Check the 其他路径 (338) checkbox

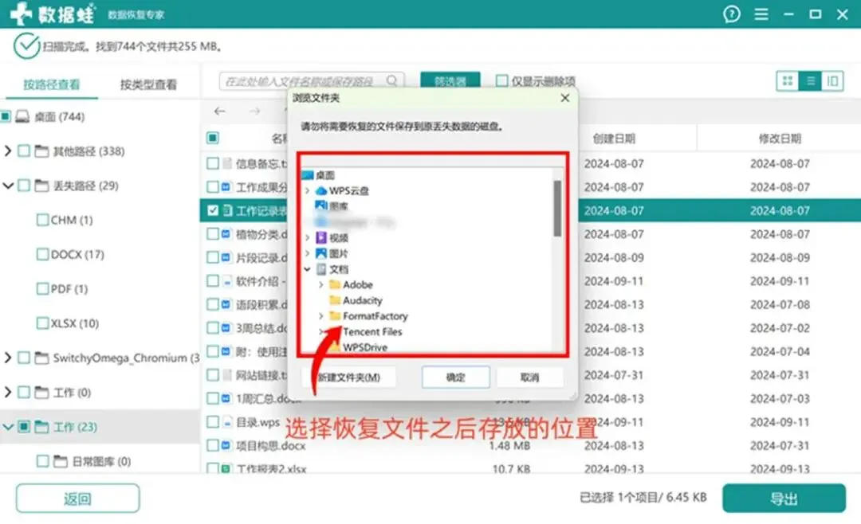pos(24,151)
